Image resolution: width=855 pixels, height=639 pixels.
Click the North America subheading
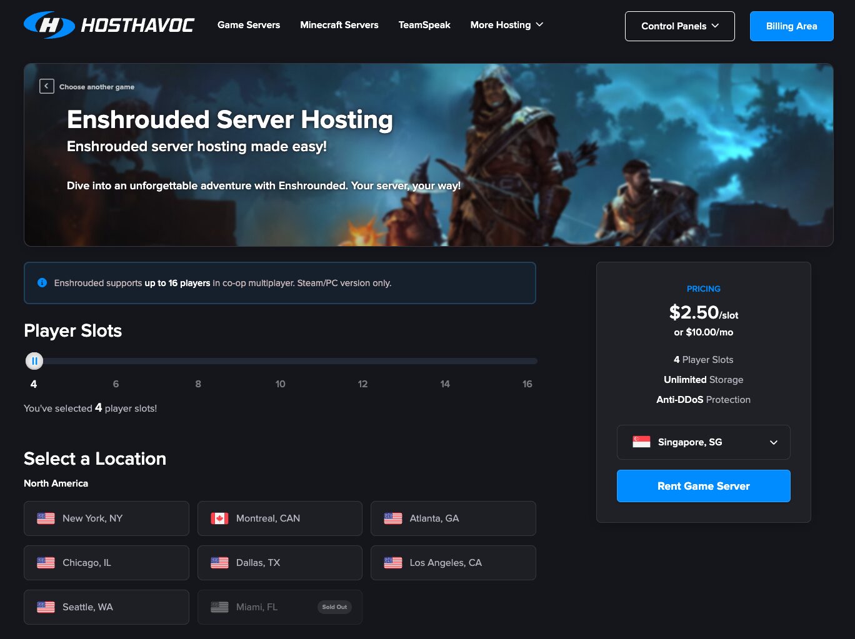56,483
